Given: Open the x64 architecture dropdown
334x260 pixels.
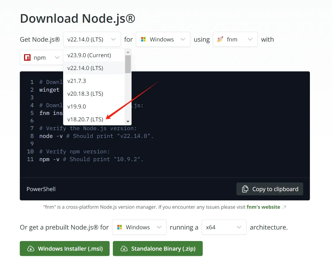Looking at the screenshot, I should 224,227.
